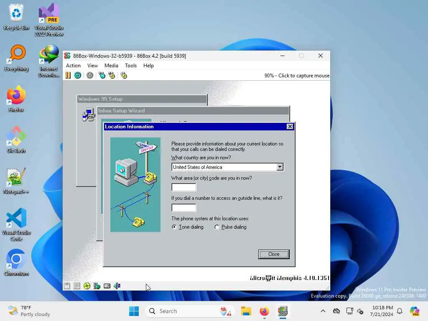
Task: Select Pulse dialing option
Action: point(231,227)
